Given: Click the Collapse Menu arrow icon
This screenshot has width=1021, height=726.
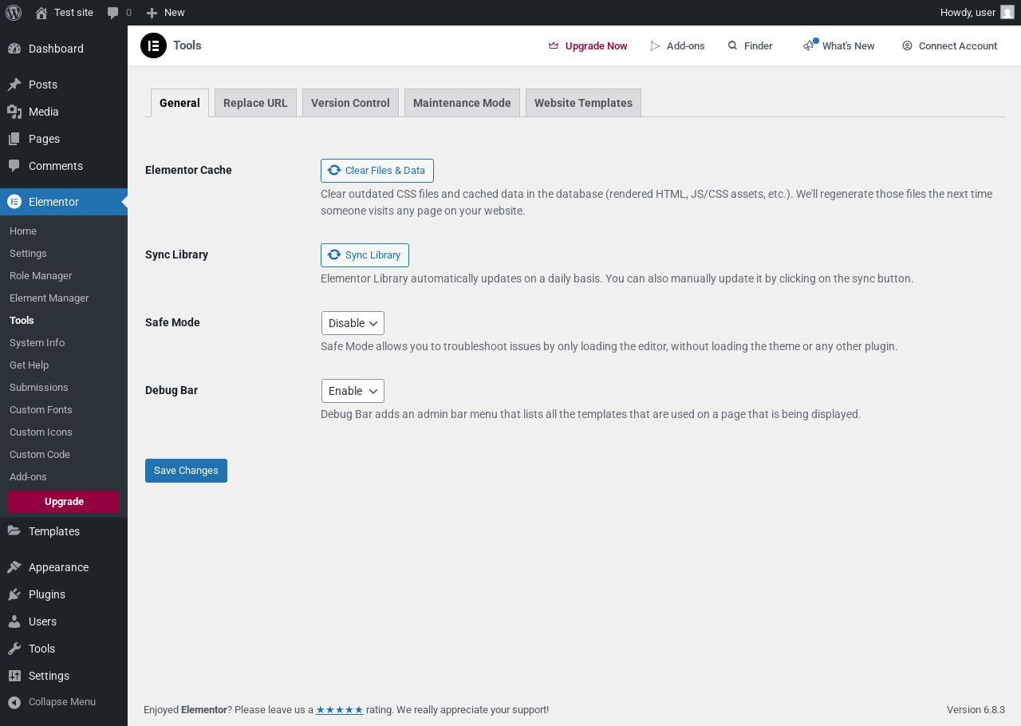Looking at the screenshot, I should [x=14, y=702].
